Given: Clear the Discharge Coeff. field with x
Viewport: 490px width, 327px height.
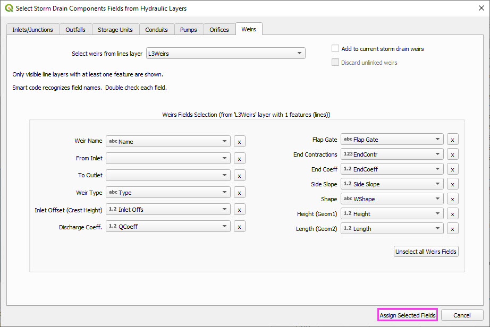Looking at the screenshot, I should pos(239,227).
